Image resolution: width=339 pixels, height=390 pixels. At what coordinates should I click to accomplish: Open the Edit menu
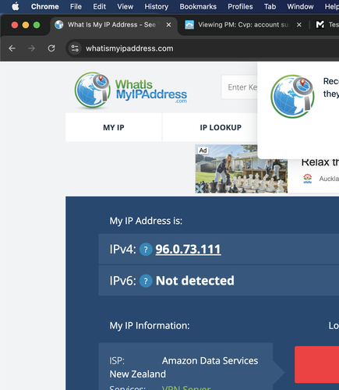100,6
